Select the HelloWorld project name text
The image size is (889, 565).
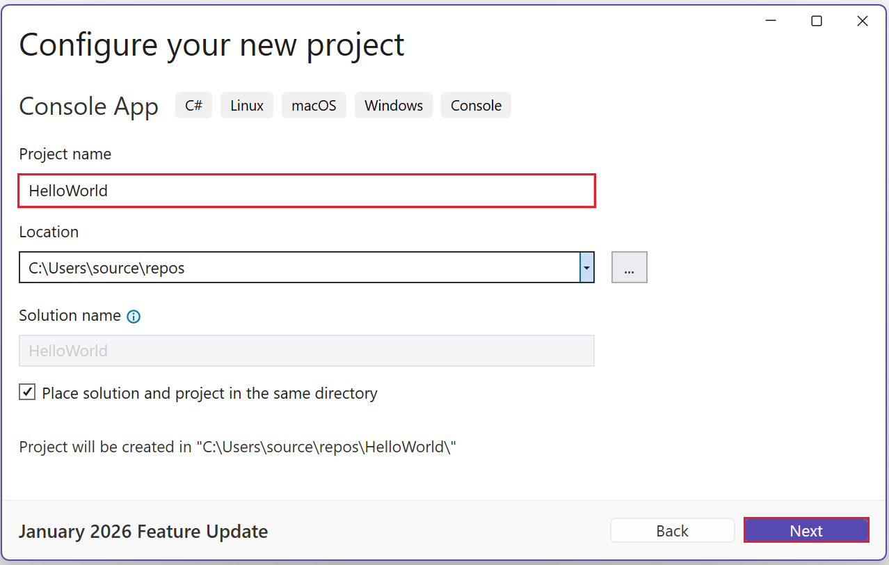coord(67,191)
